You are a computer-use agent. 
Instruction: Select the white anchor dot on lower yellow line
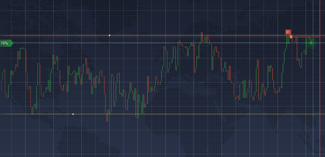click(x=73, y=114)
